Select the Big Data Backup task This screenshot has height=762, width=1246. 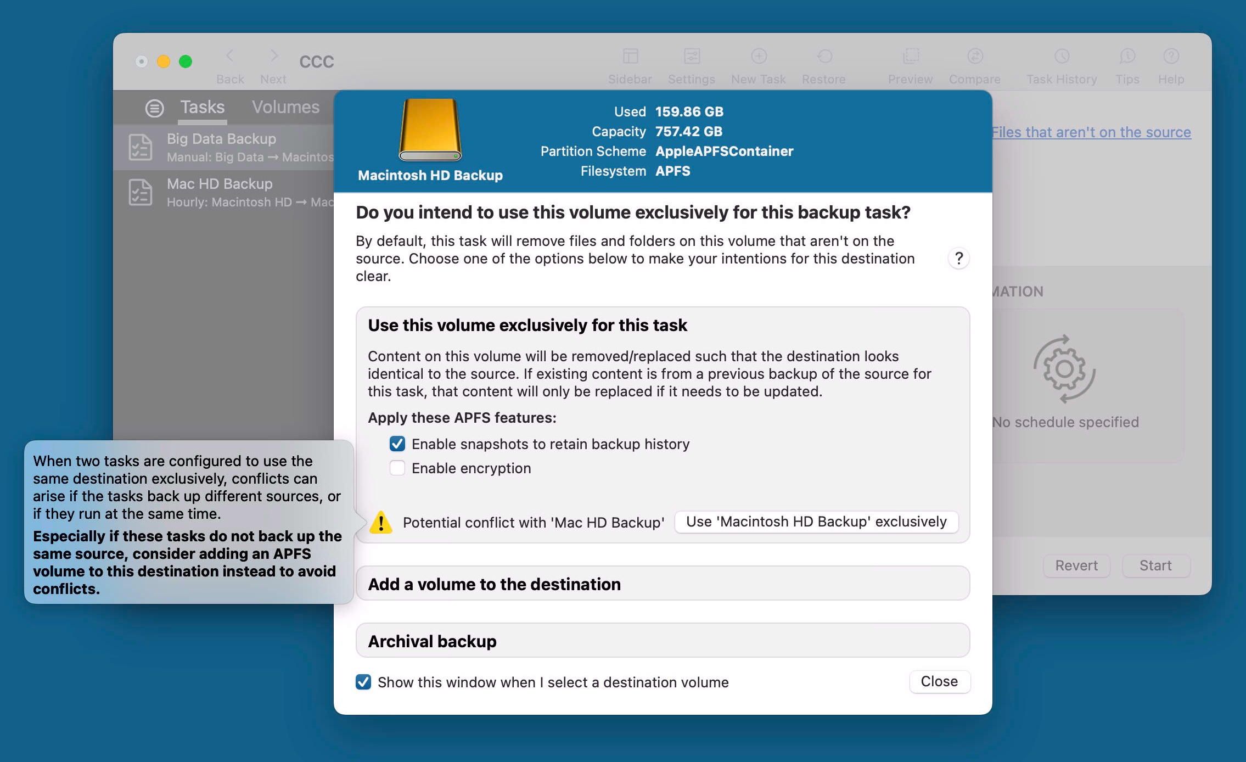[x=223, y=147]
